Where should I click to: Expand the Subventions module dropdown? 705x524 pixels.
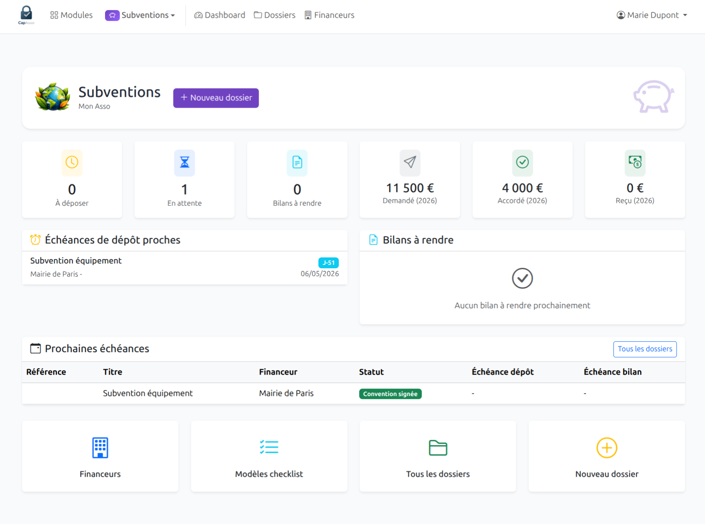point(140,15)
